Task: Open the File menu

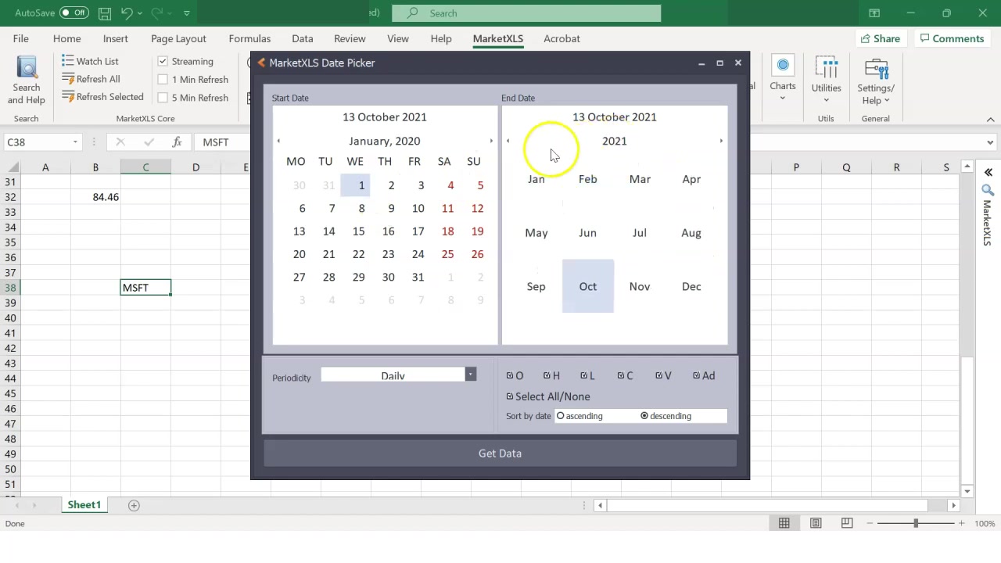Action: pos(21,38)
